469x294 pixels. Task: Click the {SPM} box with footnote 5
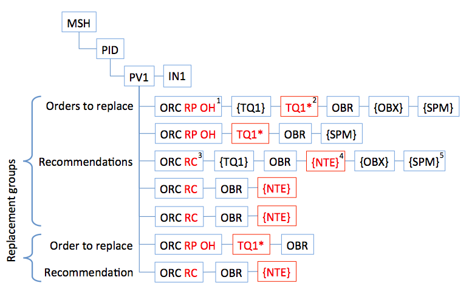pyautogui.click(x=423, y=162)
